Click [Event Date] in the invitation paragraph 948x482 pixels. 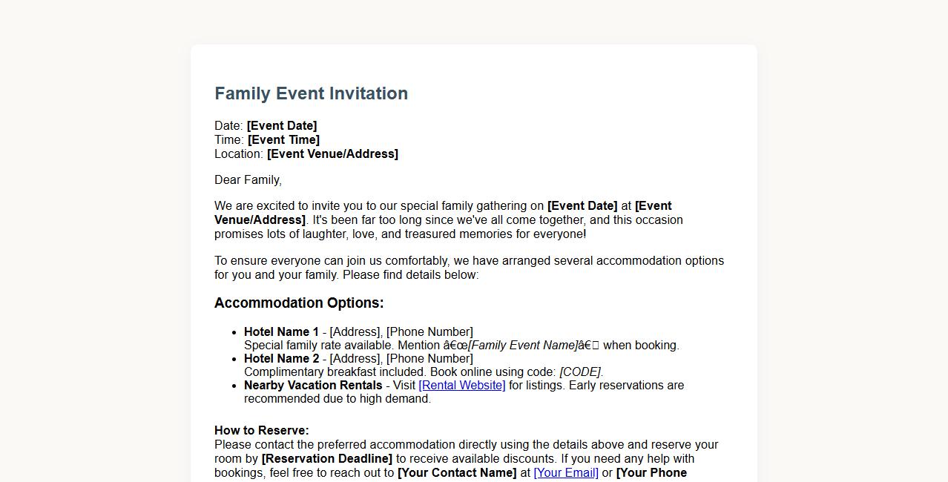[582, 206]
